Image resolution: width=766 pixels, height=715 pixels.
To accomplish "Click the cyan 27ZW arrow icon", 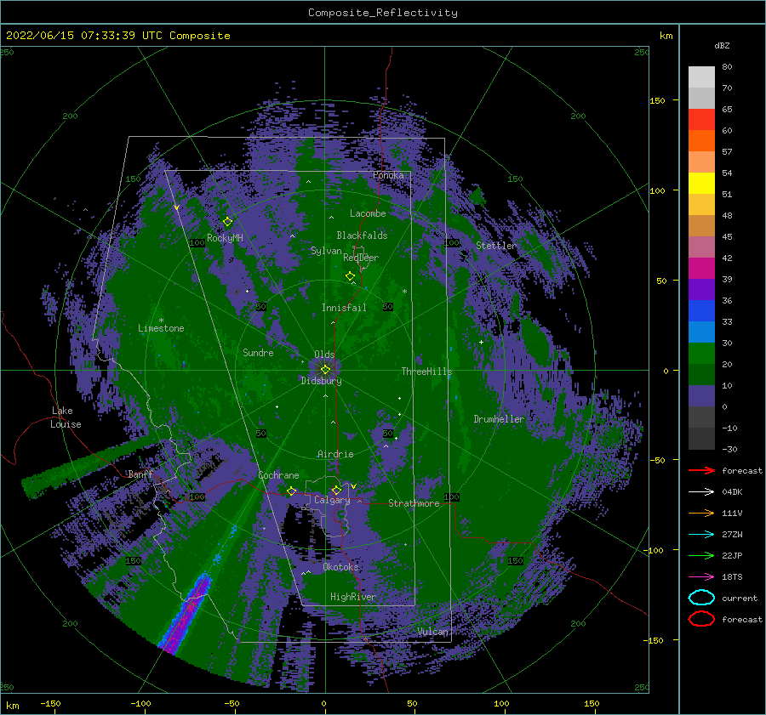I will (701, 534).
